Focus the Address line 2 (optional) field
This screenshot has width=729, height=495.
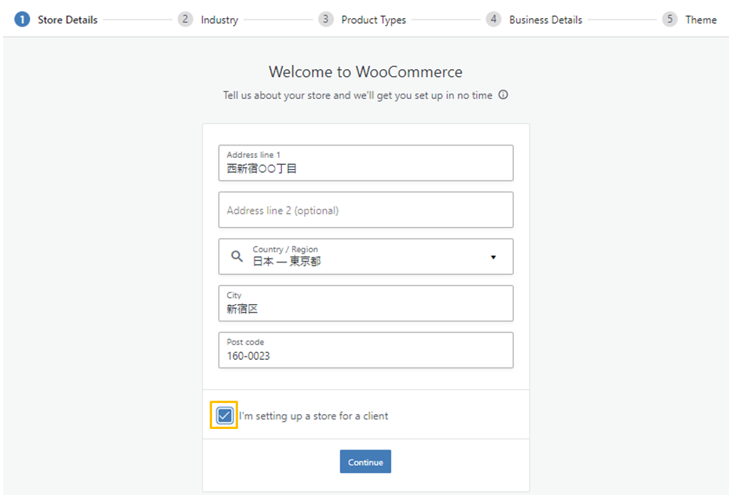point(366,210)
